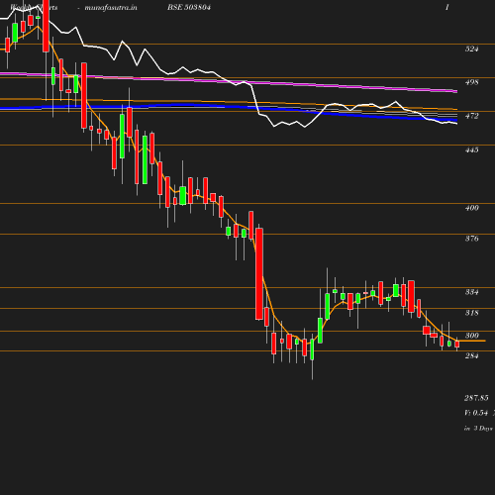Select the 498 price axis label

pos(471,82)
